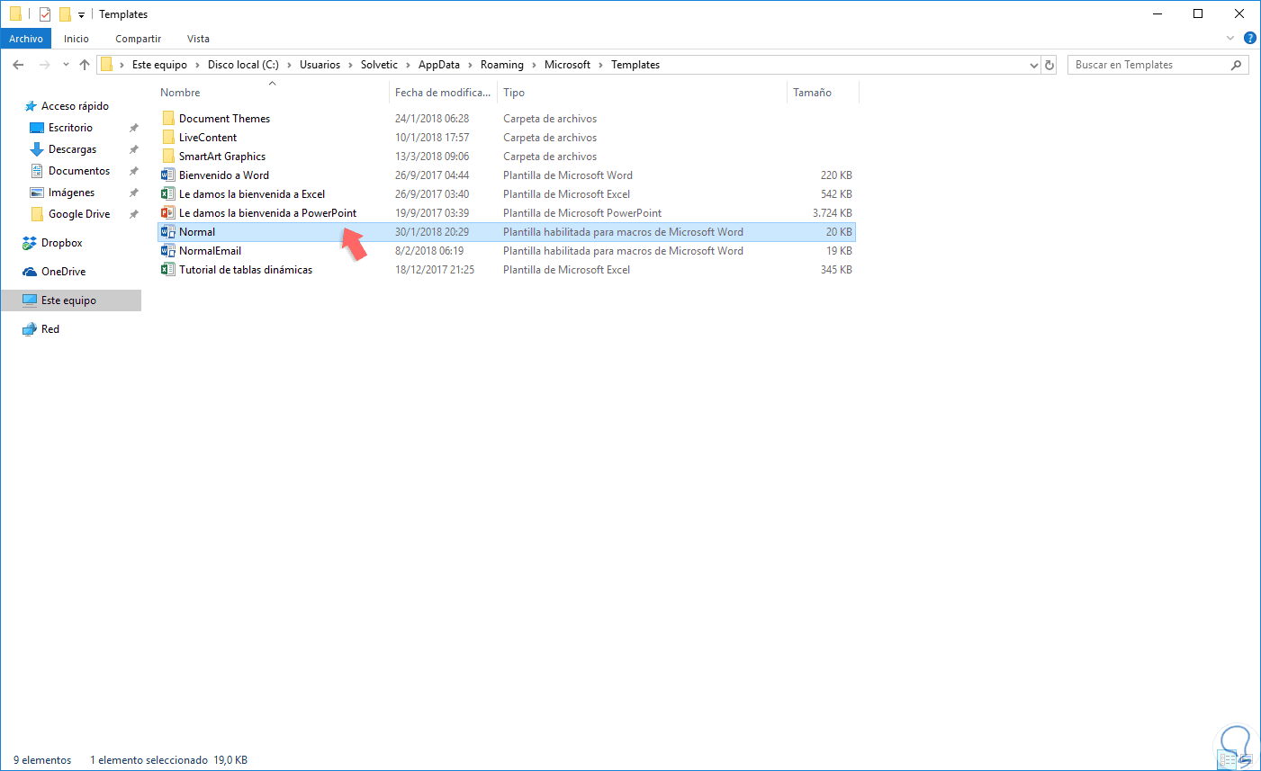The width and height of the screenshot is (1261, 771).
Task: Click the "9 elementos" status bar text
Action: pos(42,760)
